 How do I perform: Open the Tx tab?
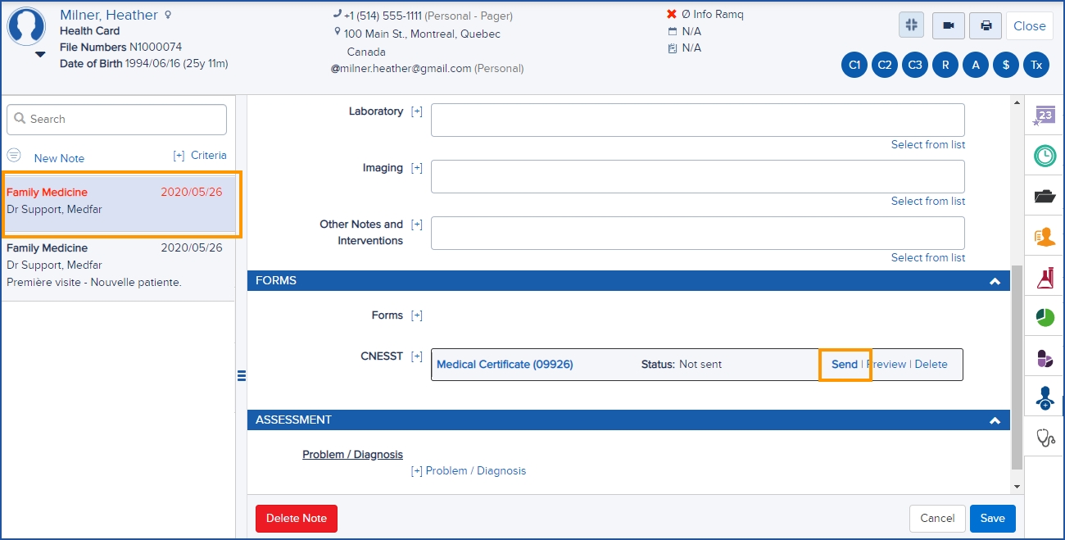pos(1036,64)
